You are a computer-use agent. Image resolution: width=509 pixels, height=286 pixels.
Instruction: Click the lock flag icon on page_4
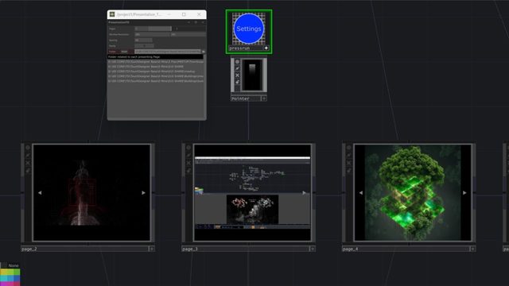[349, 170]
